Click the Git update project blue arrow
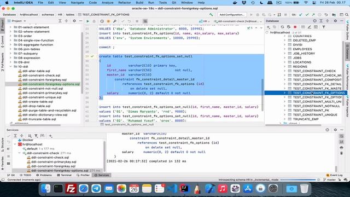 pyautogui.click(x=300, y=15)
